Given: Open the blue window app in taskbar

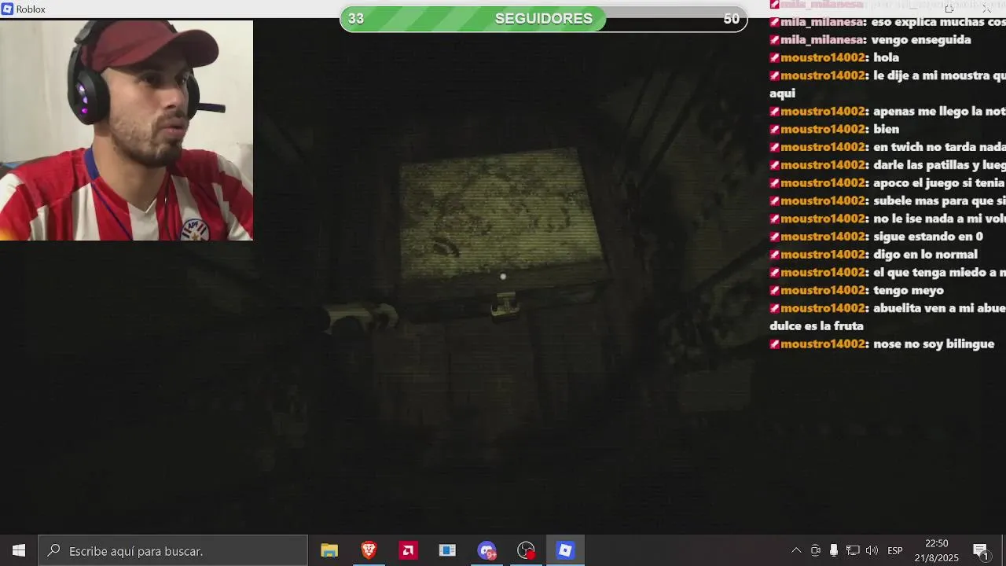Looking at the screenshot, I should pyautogui.click(x=447, y=550).
